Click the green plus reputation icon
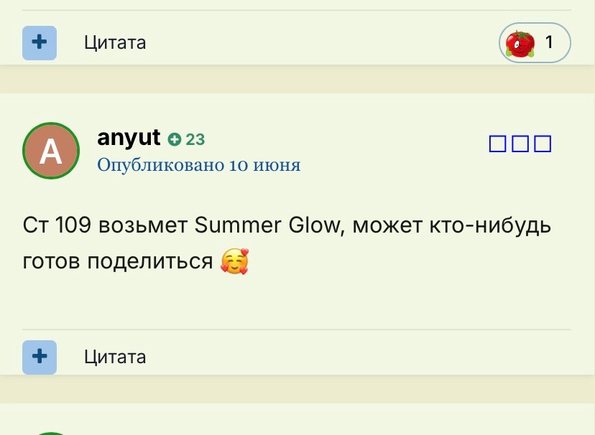The width and height of the screenshot is (595, 435). click(x=175, y=139)
